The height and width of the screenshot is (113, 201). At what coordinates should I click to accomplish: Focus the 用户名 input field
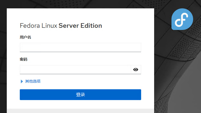point(80,47)
